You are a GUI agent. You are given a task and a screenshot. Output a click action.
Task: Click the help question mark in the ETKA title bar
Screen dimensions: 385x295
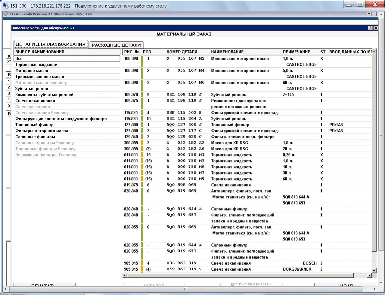(369, 14)
